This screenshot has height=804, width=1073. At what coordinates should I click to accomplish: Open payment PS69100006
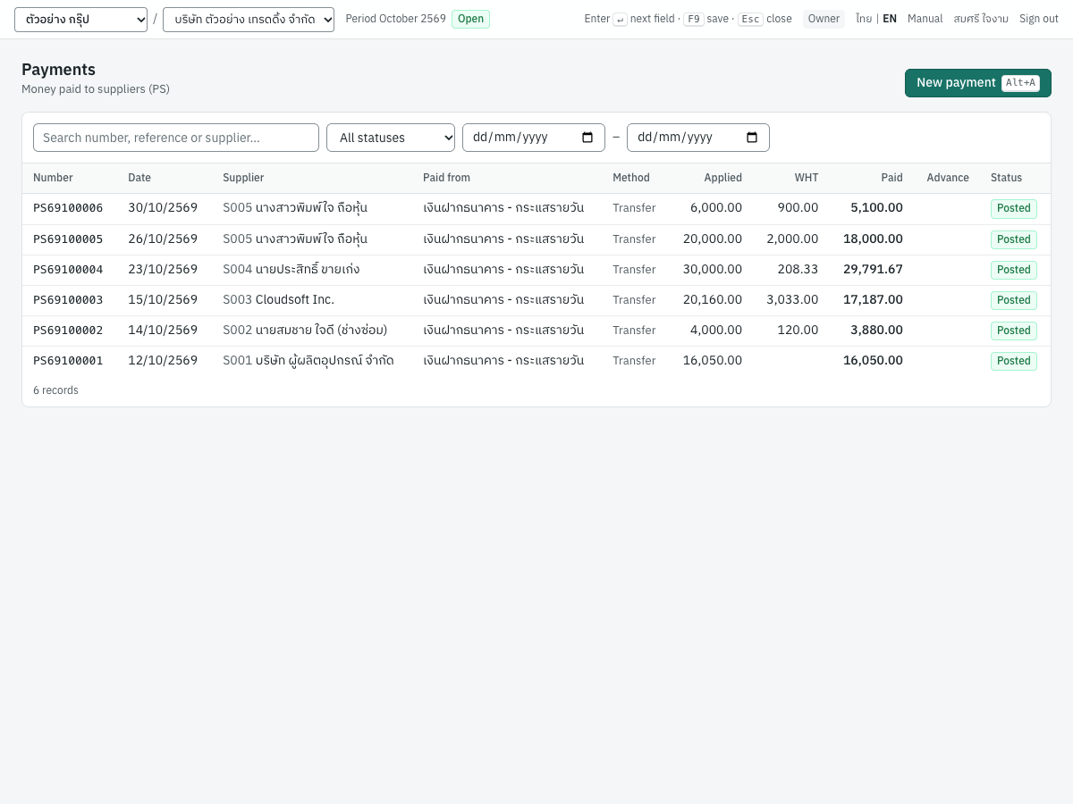tap(68, 208)
